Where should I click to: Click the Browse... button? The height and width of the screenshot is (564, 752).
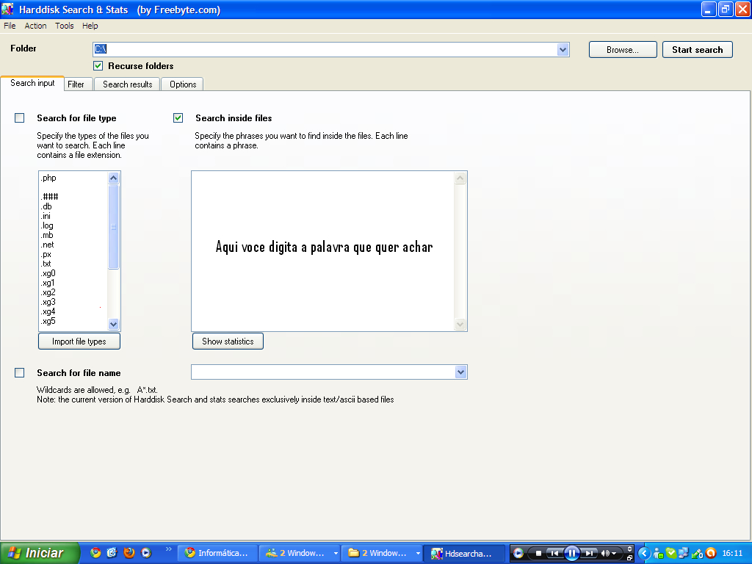click(x=623, y=50)
